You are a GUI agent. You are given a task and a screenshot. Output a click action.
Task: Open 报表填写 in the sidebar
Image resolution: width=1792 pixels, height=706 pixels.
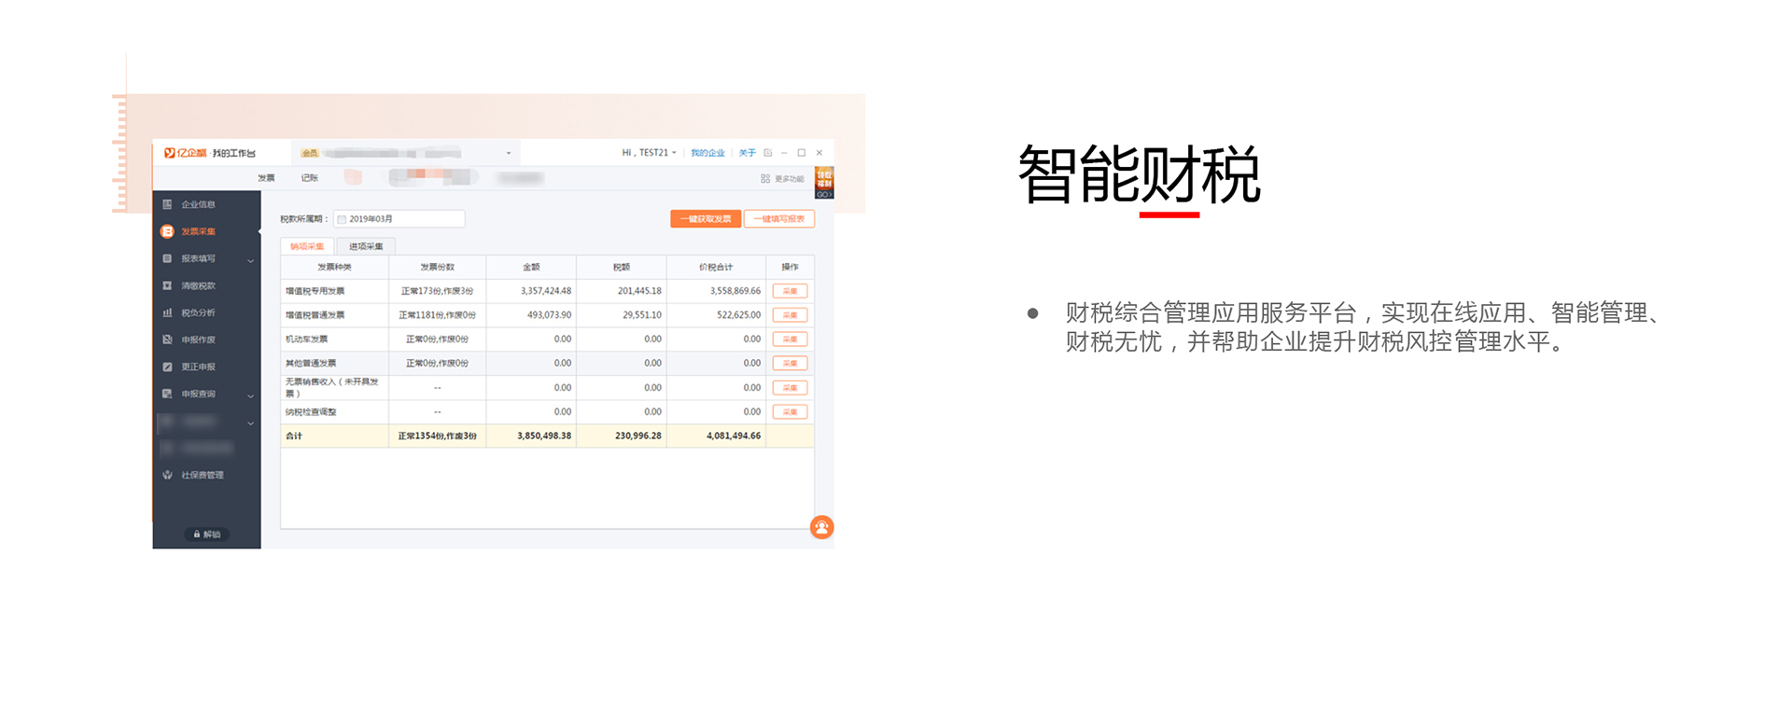click(198, 258)
